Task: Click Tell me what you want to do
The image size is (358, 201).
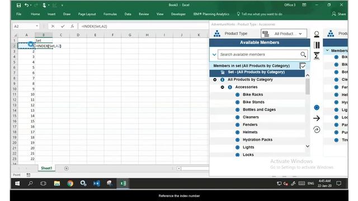Action: pos(260,14)
